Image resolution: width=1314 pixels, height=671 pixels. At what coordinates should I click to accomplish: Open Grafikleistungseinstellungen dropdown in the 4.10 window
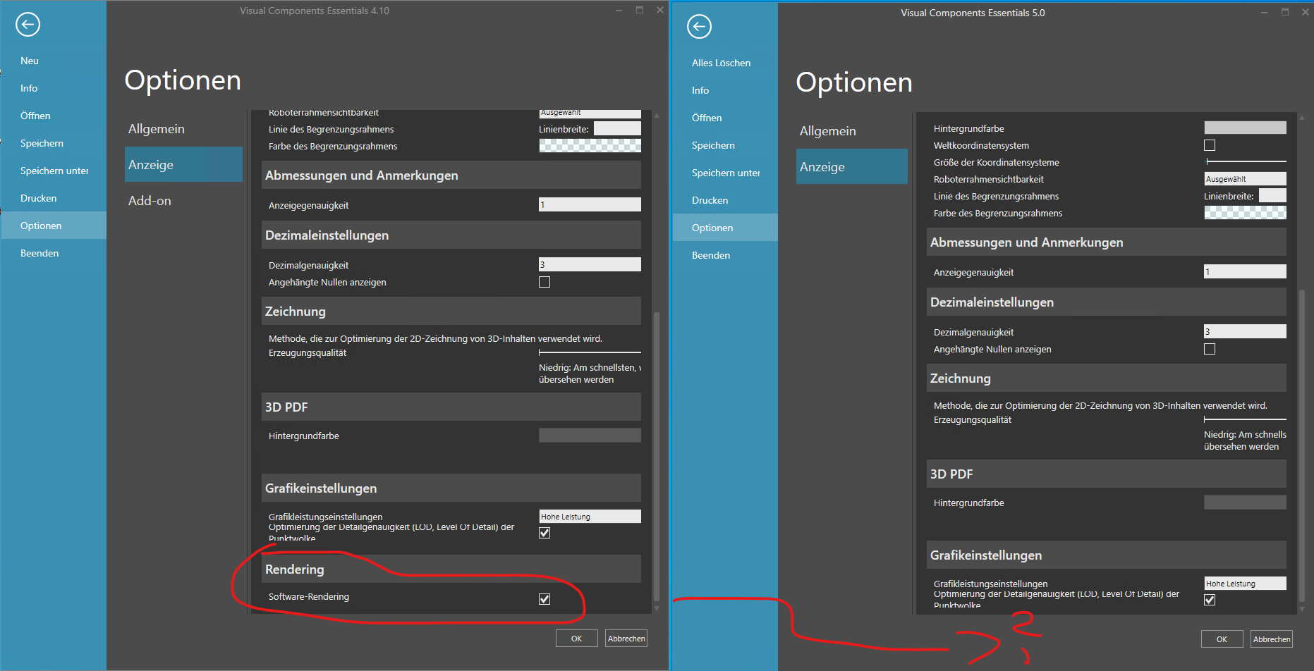pyautogui.click(x=590, y=517)
